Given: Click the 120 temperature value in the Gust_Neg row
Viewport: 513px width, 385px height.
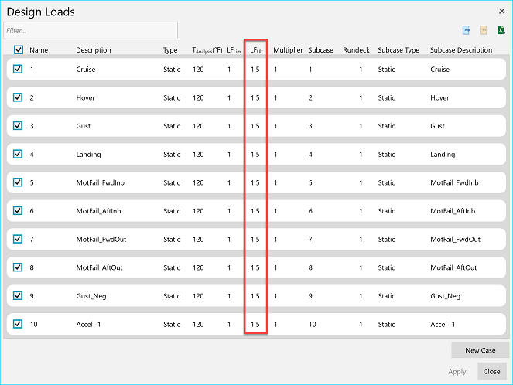Looking at the screenshot, I should click(198, 296).
